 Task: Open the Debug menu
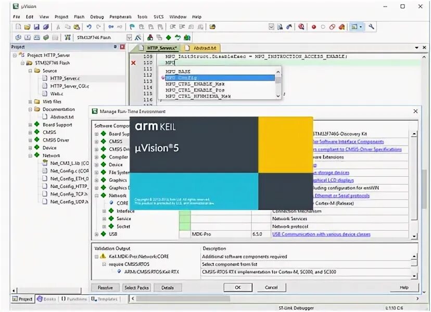[97, 17]
